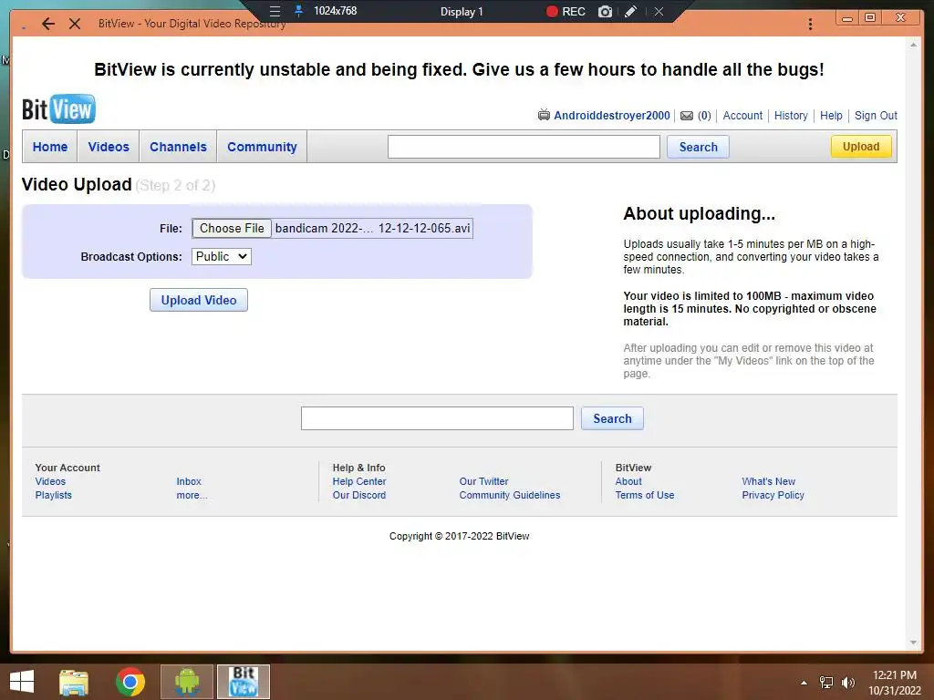Open File Explorer from the taskbar
Screen dimensions: 934x700
tap(74, 682)
